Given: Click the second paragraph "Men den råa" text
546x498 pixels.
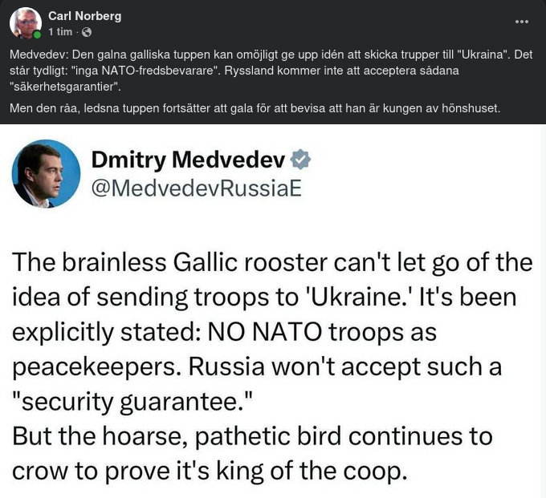Looking at the screenshot, I should [255, 108].
